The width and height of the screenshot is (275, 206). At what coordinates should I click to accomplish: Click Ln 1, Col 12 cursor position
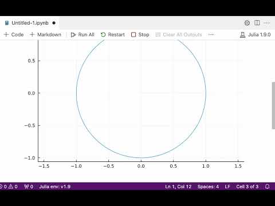(178, 187)
